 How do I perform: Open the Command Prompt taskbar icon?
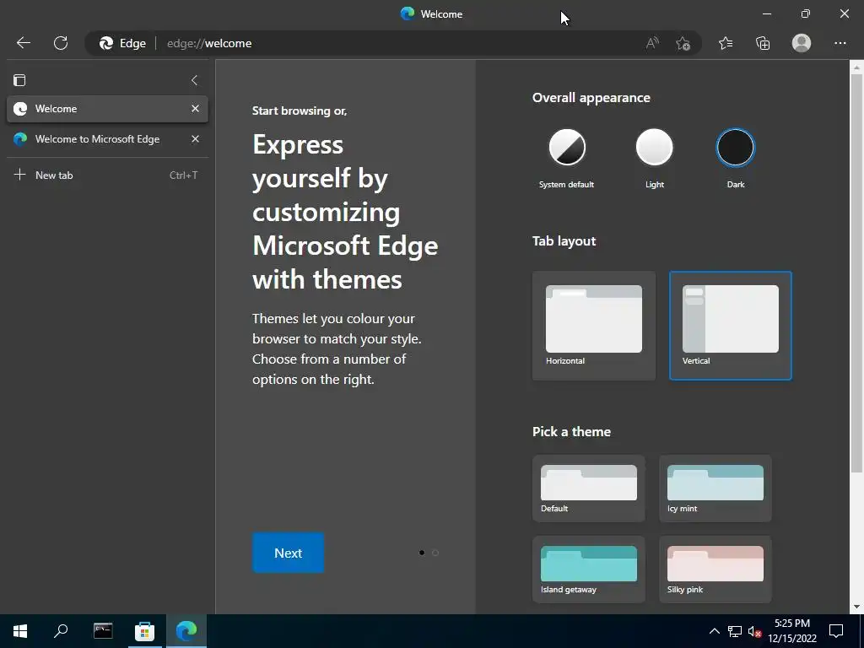(103, 631)
